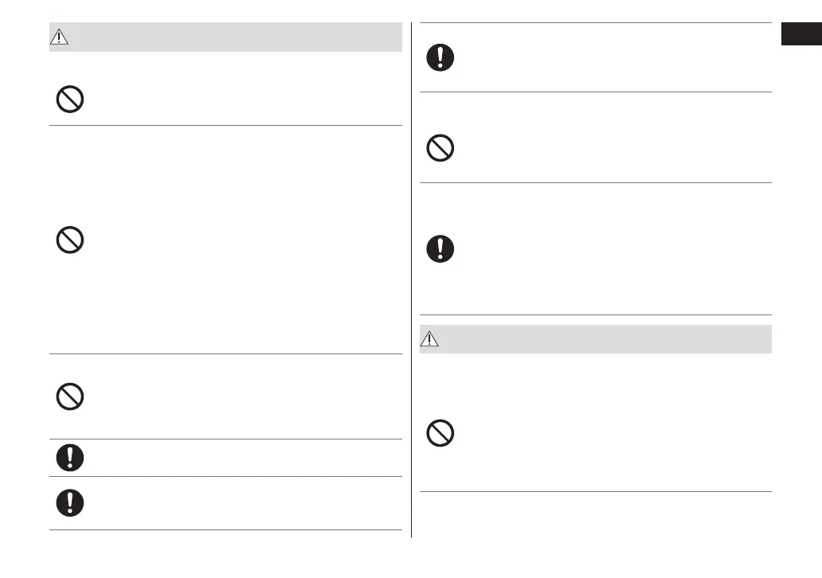Click blank area right of top right exclamation icon
Viewport: 822px width, 578px height.
(x=605, y=58)
